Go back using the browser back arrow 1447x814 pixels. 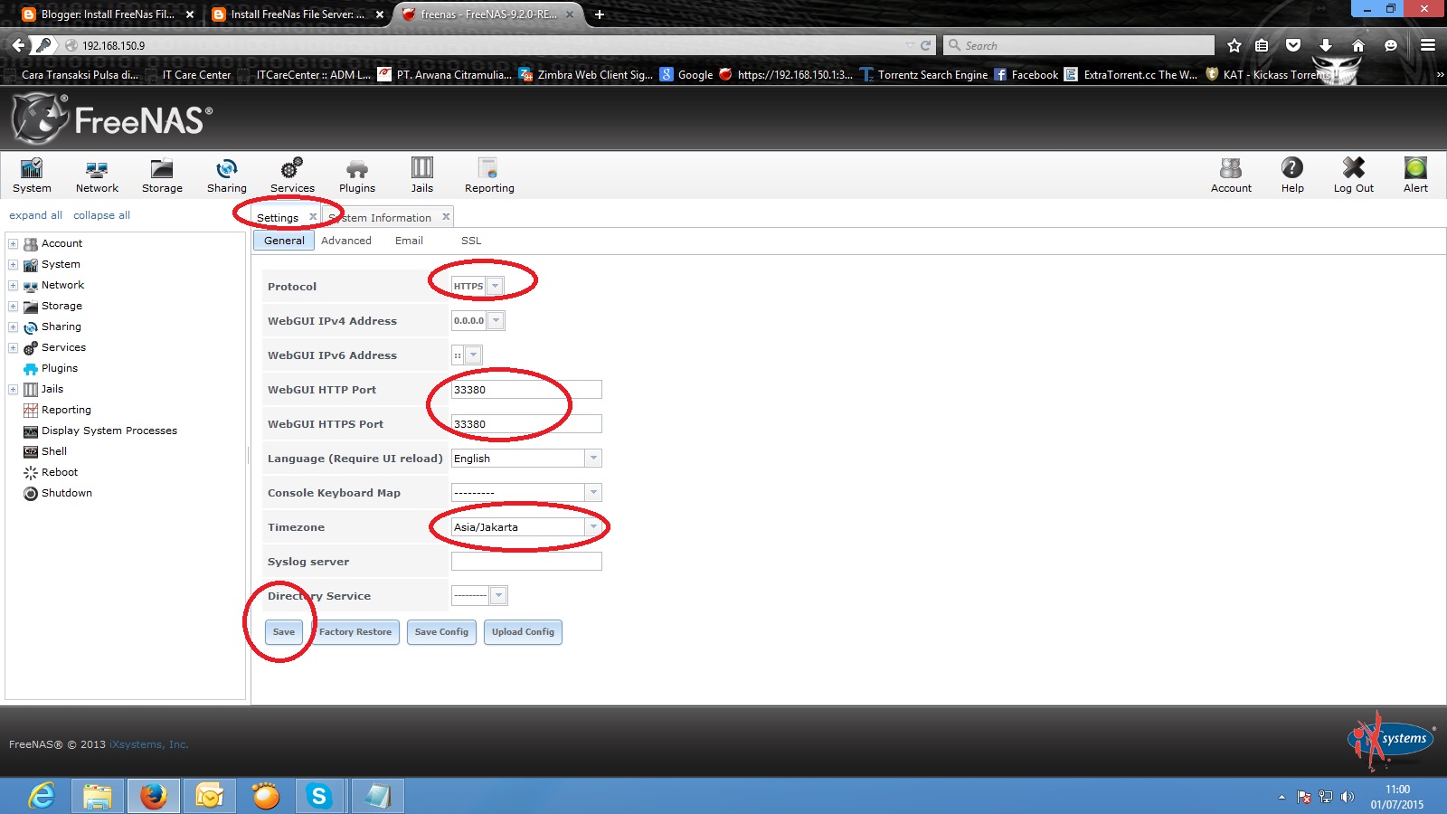(18, 45)
